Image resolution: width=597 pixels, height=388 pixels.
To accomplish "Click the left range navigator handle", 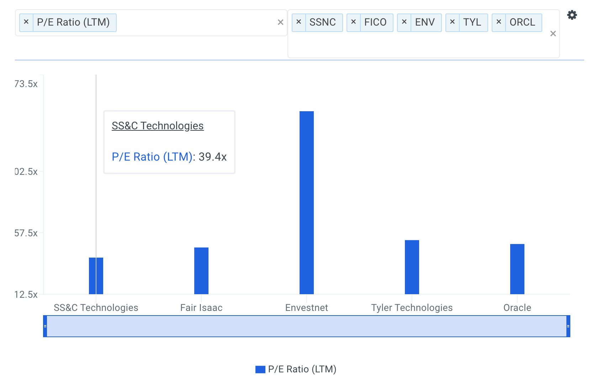I will tap(45, 326).
